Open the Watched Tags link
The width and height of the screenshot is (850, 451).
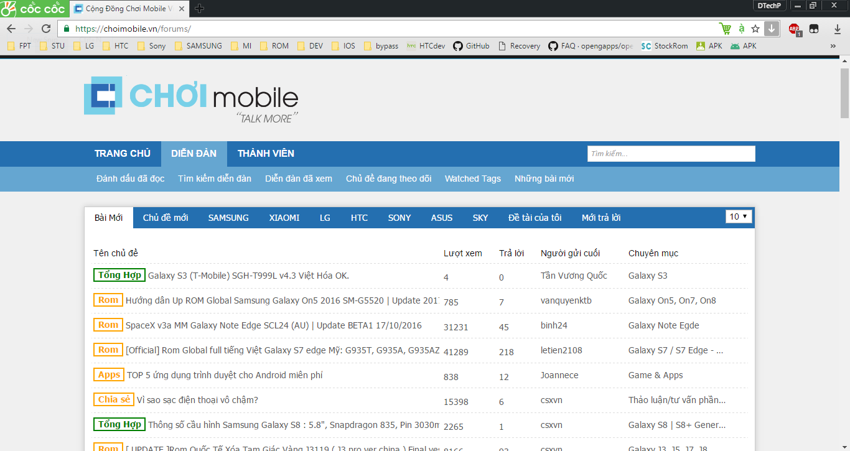(473, 179)
